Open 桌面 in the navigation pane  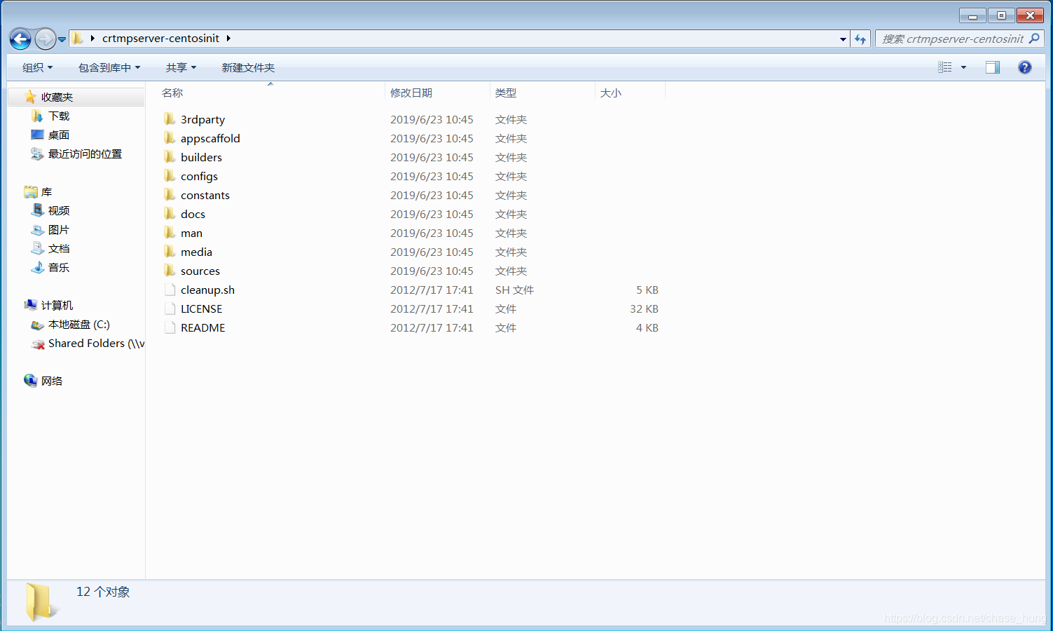pyautogui.click(x=59, y=135)
